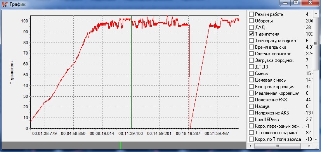Tick the ДАД parameter checkbox
321x152 pixels.
pos(251,27)
